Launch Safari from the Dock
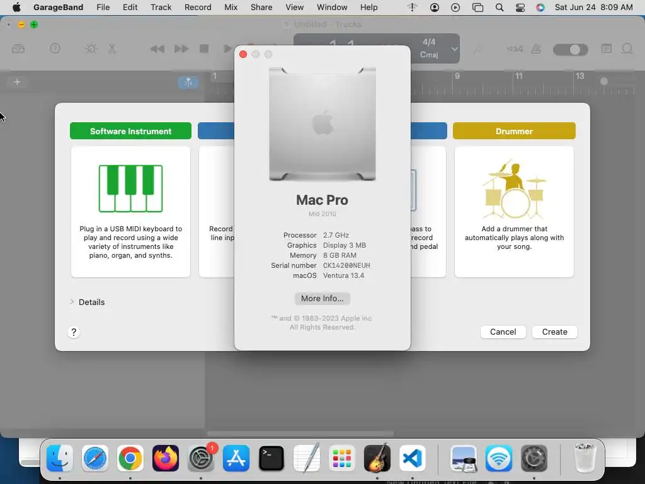The image size is (645, 484). 95,458
